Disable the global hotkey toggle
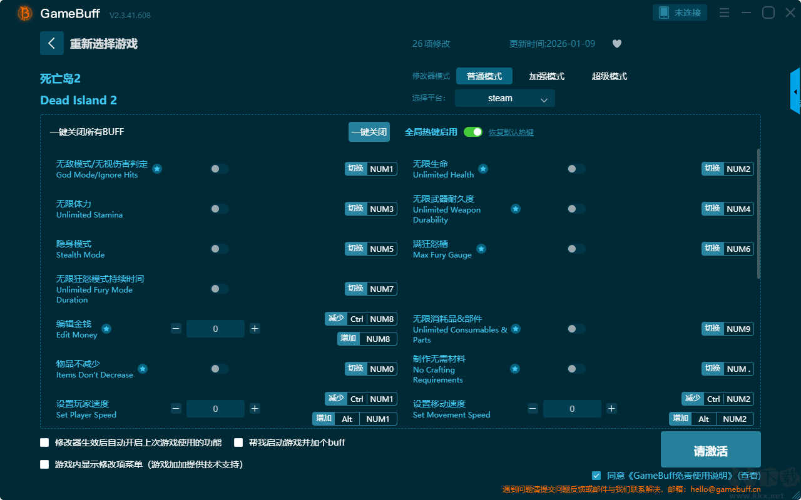 click(473, 132)
